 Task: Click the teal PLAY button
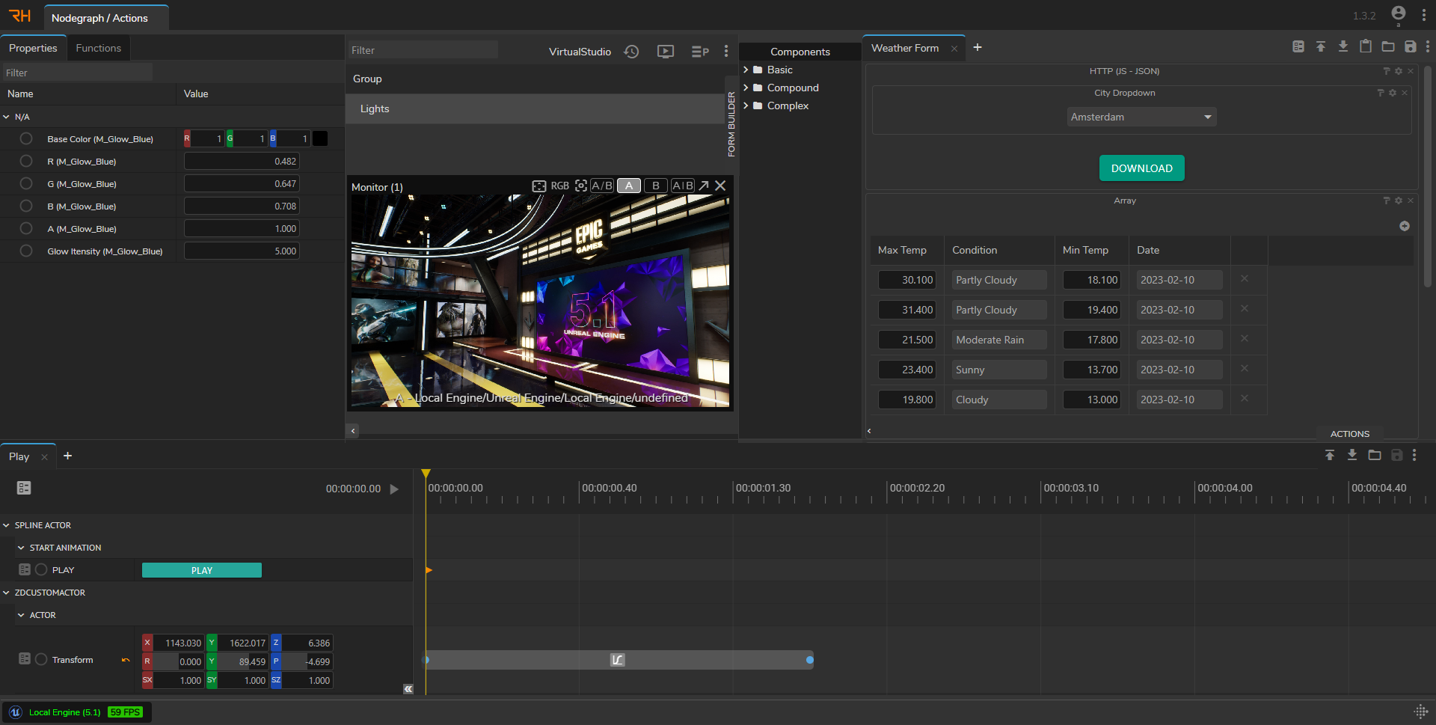[x=201, y=570]
